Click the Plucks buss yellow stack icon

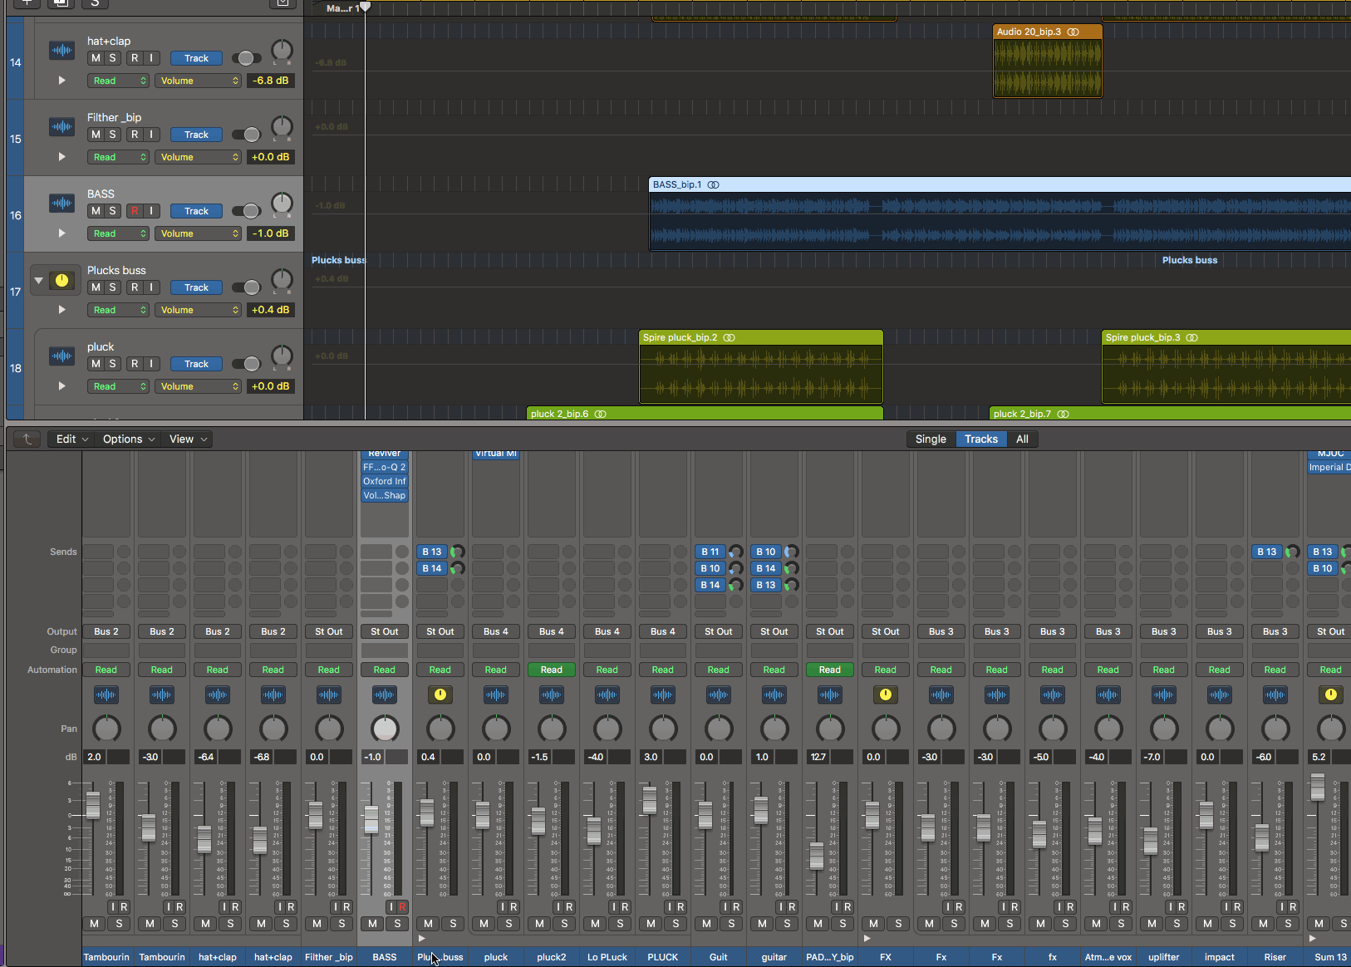click(61, 281)
